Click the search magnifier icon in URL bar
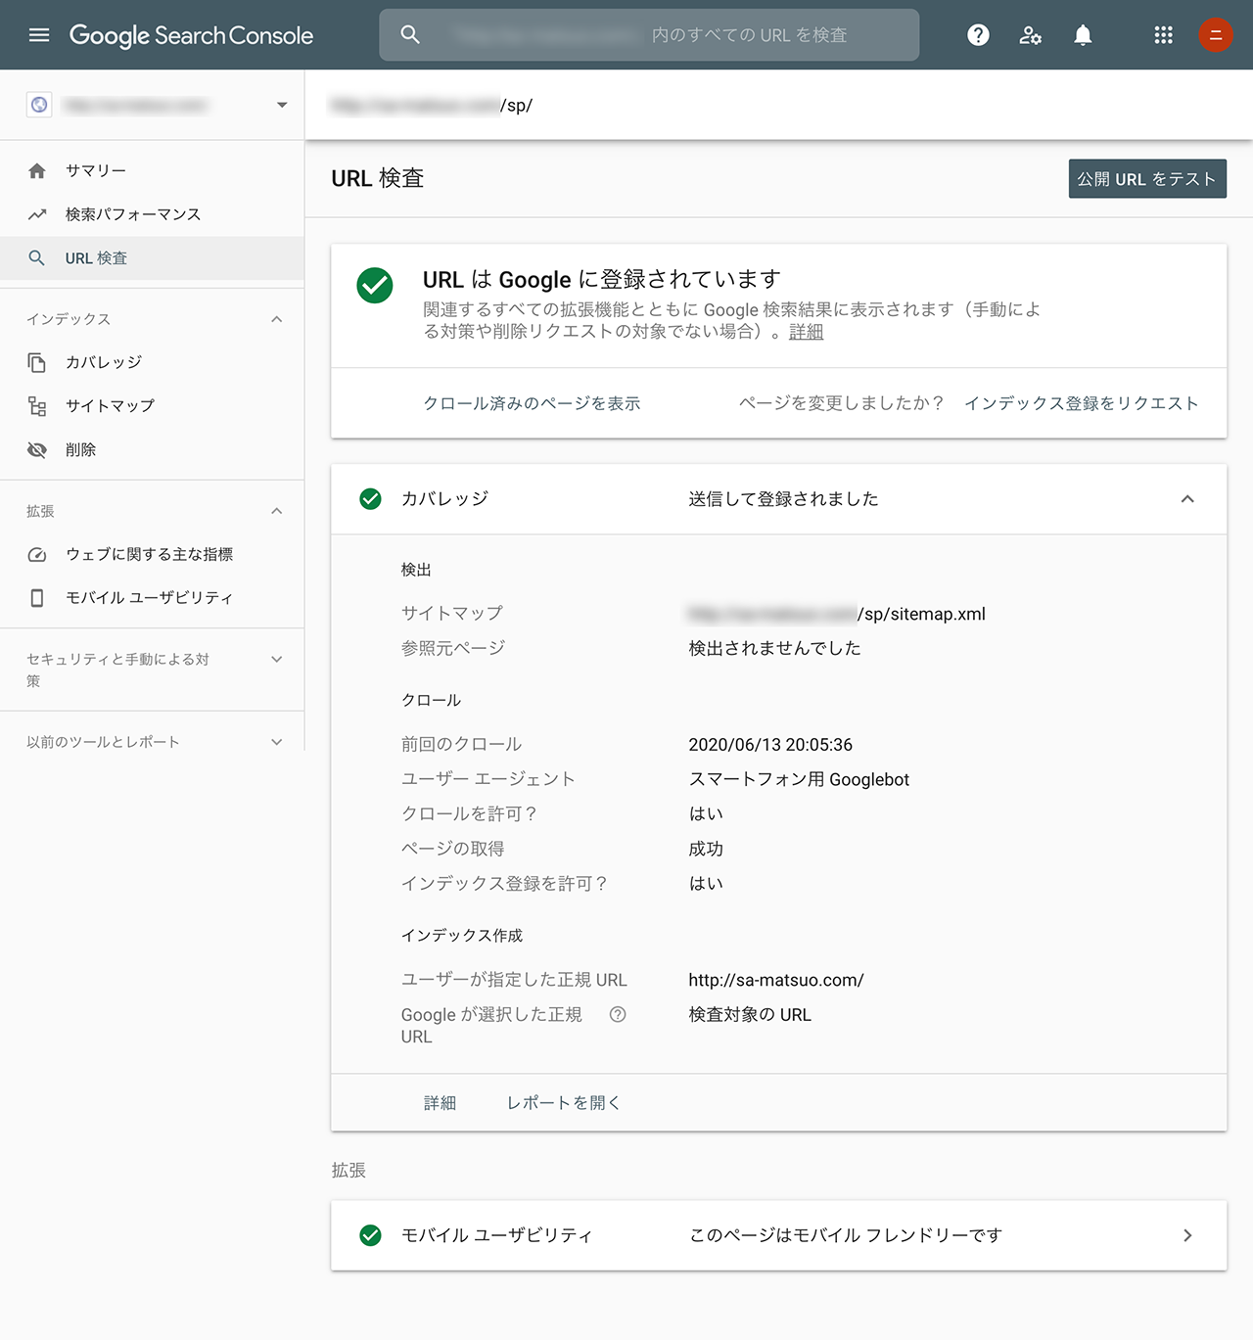The height and width of the screenshot is (1340, 1253). (410, 35)
